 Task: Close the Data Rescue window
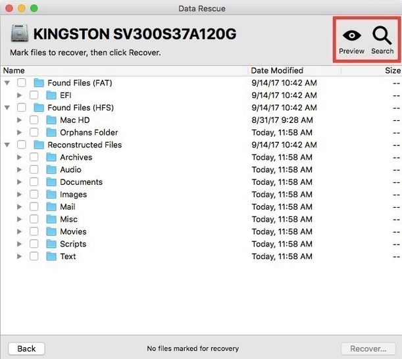(9, 9)
